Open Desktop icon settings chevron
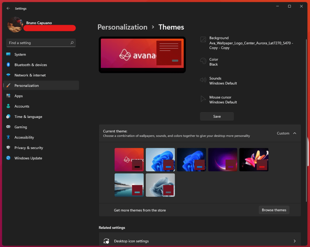The height and width of the screenshot is (247, 310). click(x=295, y=241)
